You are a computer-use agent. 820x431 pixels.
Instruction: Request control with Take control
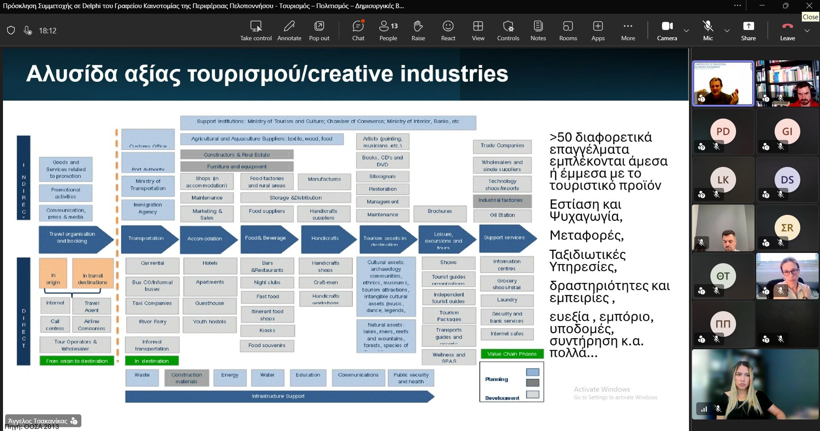tap(256, 30)
